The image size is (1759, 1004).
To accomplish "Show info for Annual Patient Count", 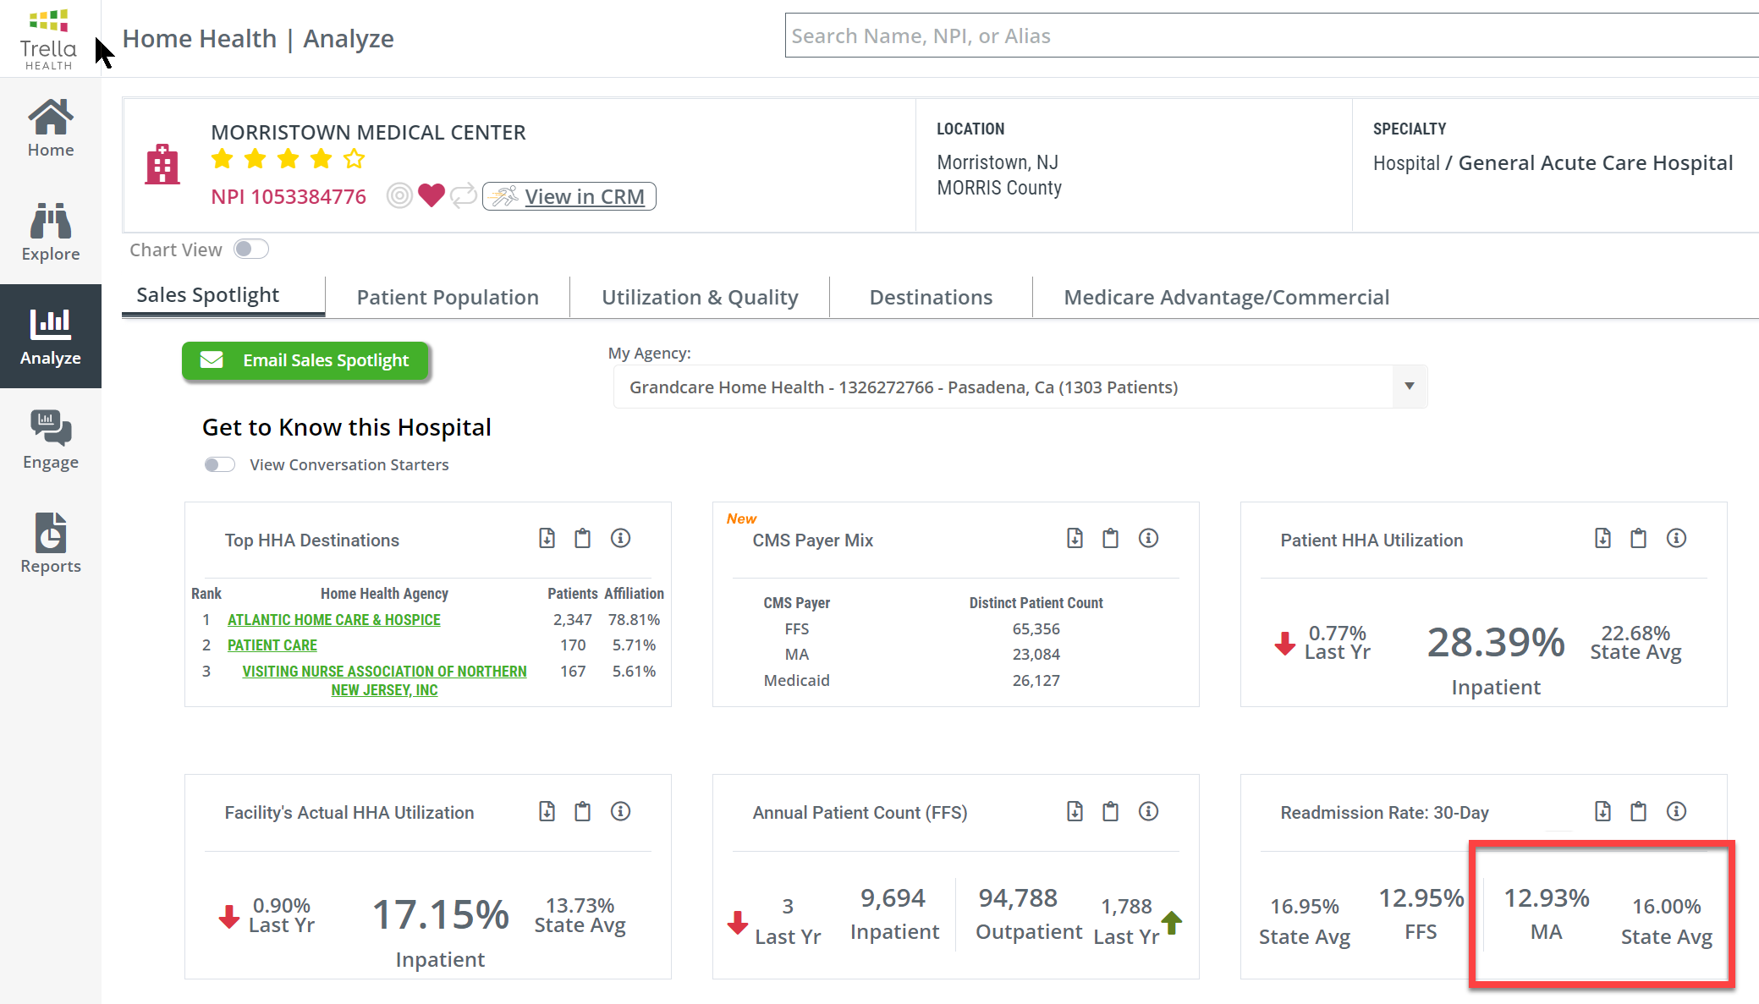I will pyautogui.click(x=1149, y=812).
